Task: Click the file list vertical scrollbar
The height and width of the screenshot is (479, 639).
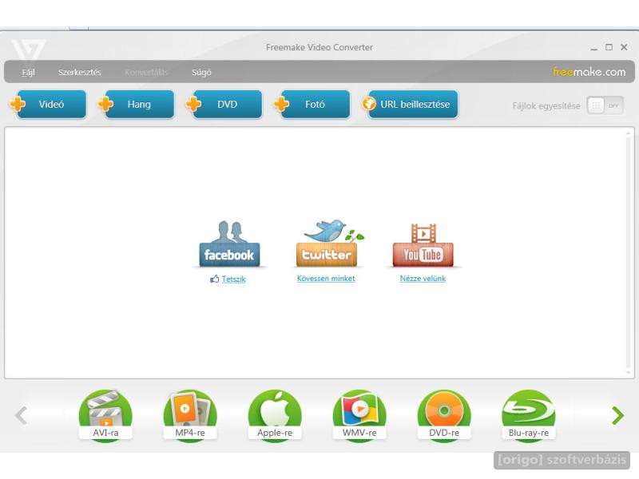Action: [629, 252]
